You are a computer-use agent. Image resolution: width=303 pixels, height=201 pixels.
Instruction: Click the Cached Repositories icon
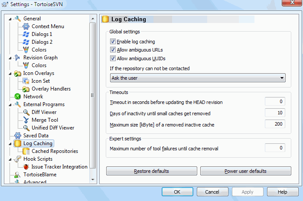[26, 151]
